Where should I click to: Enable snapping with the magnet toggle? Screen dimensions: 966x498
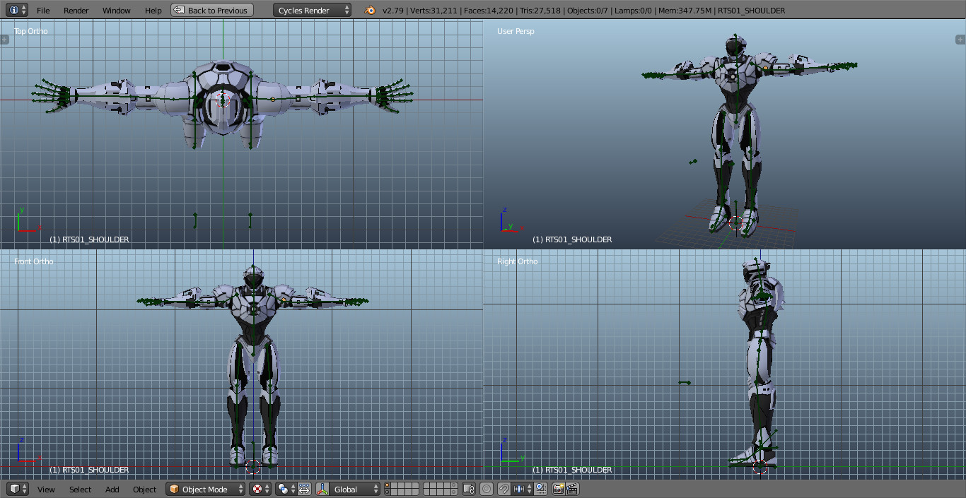(x=504, y=488)
